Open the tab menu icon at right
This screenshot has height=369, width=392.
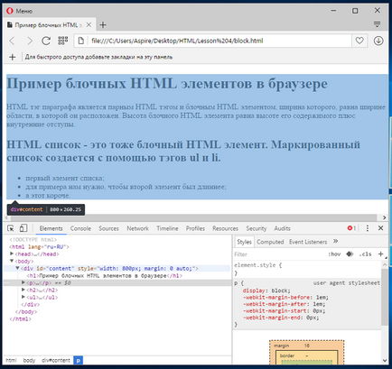click(377, 24)
